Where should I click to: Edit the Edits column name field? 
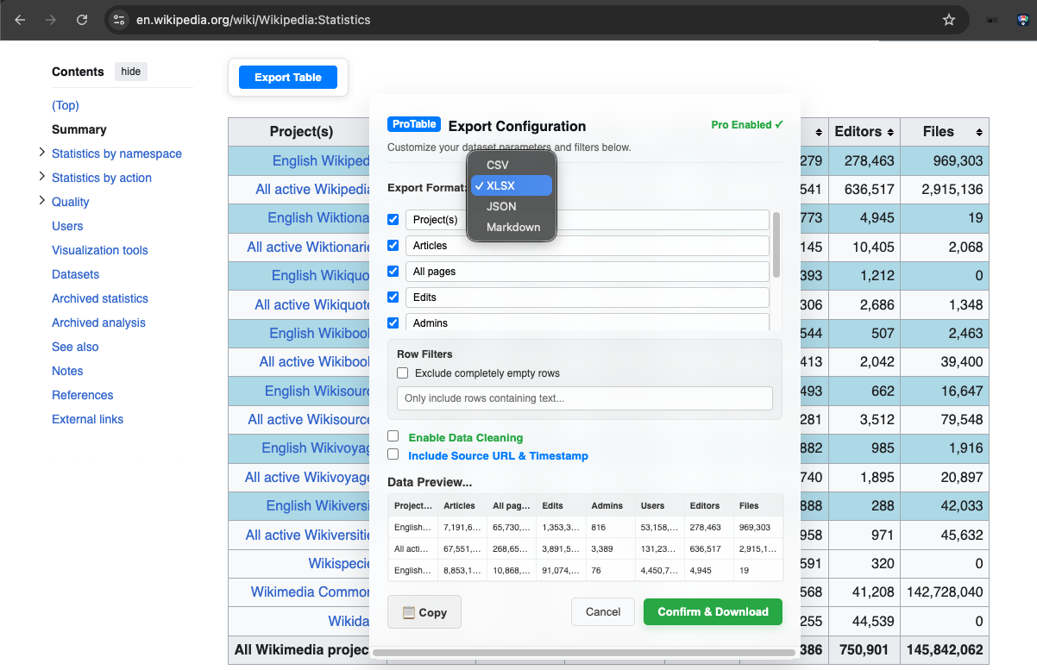(587, 297)
